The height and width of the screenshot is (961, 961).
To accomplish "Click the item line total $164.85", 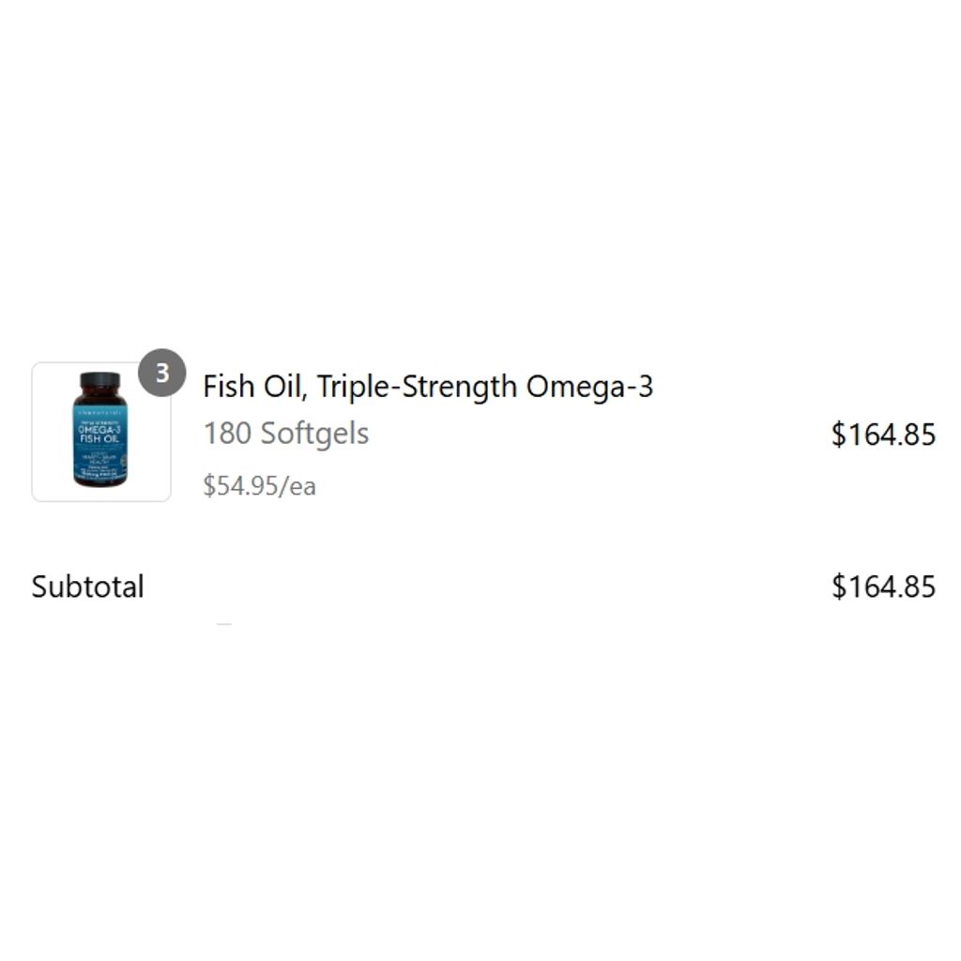I will (x=883, y=434).
